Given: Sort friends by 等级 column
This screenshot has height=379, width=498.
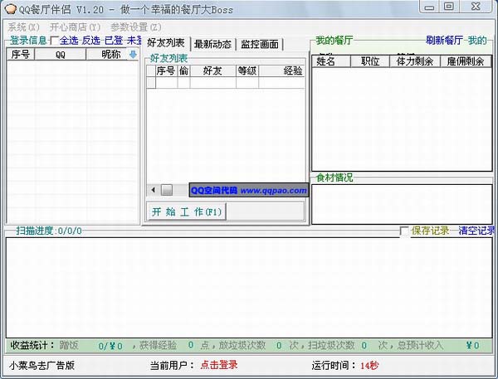Looking at the screenshot, I should [x=247, y=70].
